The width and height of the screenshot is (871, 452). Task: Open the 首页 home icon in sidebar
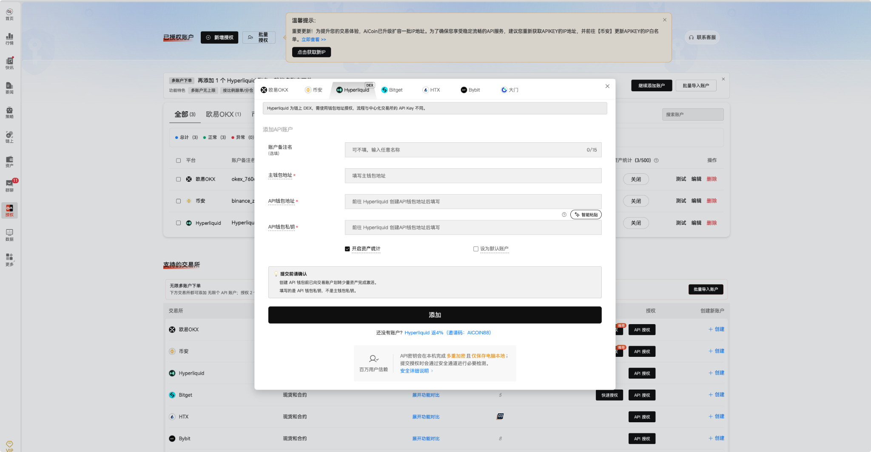[9, 14]
